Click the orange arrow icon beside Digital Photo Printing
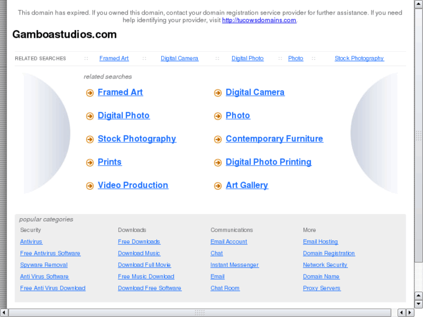Image resolution: width=423 pixels, height=317 pixels. point(218,162)
